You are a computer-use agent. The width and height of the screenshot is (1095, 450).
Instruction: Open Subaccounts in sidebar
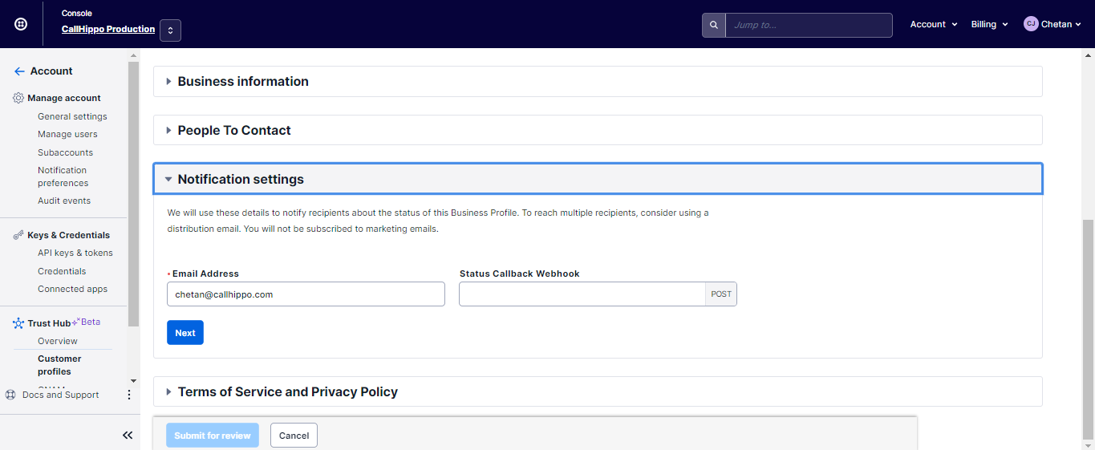65,152
